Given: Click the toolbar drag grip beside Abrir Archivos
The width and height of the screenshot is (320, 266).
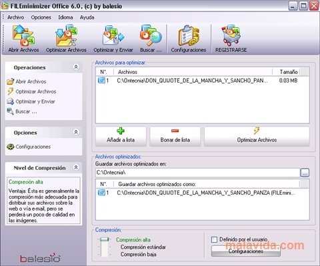Looking at the screenshot, I should pyautogui.click(x=3, y=37).
